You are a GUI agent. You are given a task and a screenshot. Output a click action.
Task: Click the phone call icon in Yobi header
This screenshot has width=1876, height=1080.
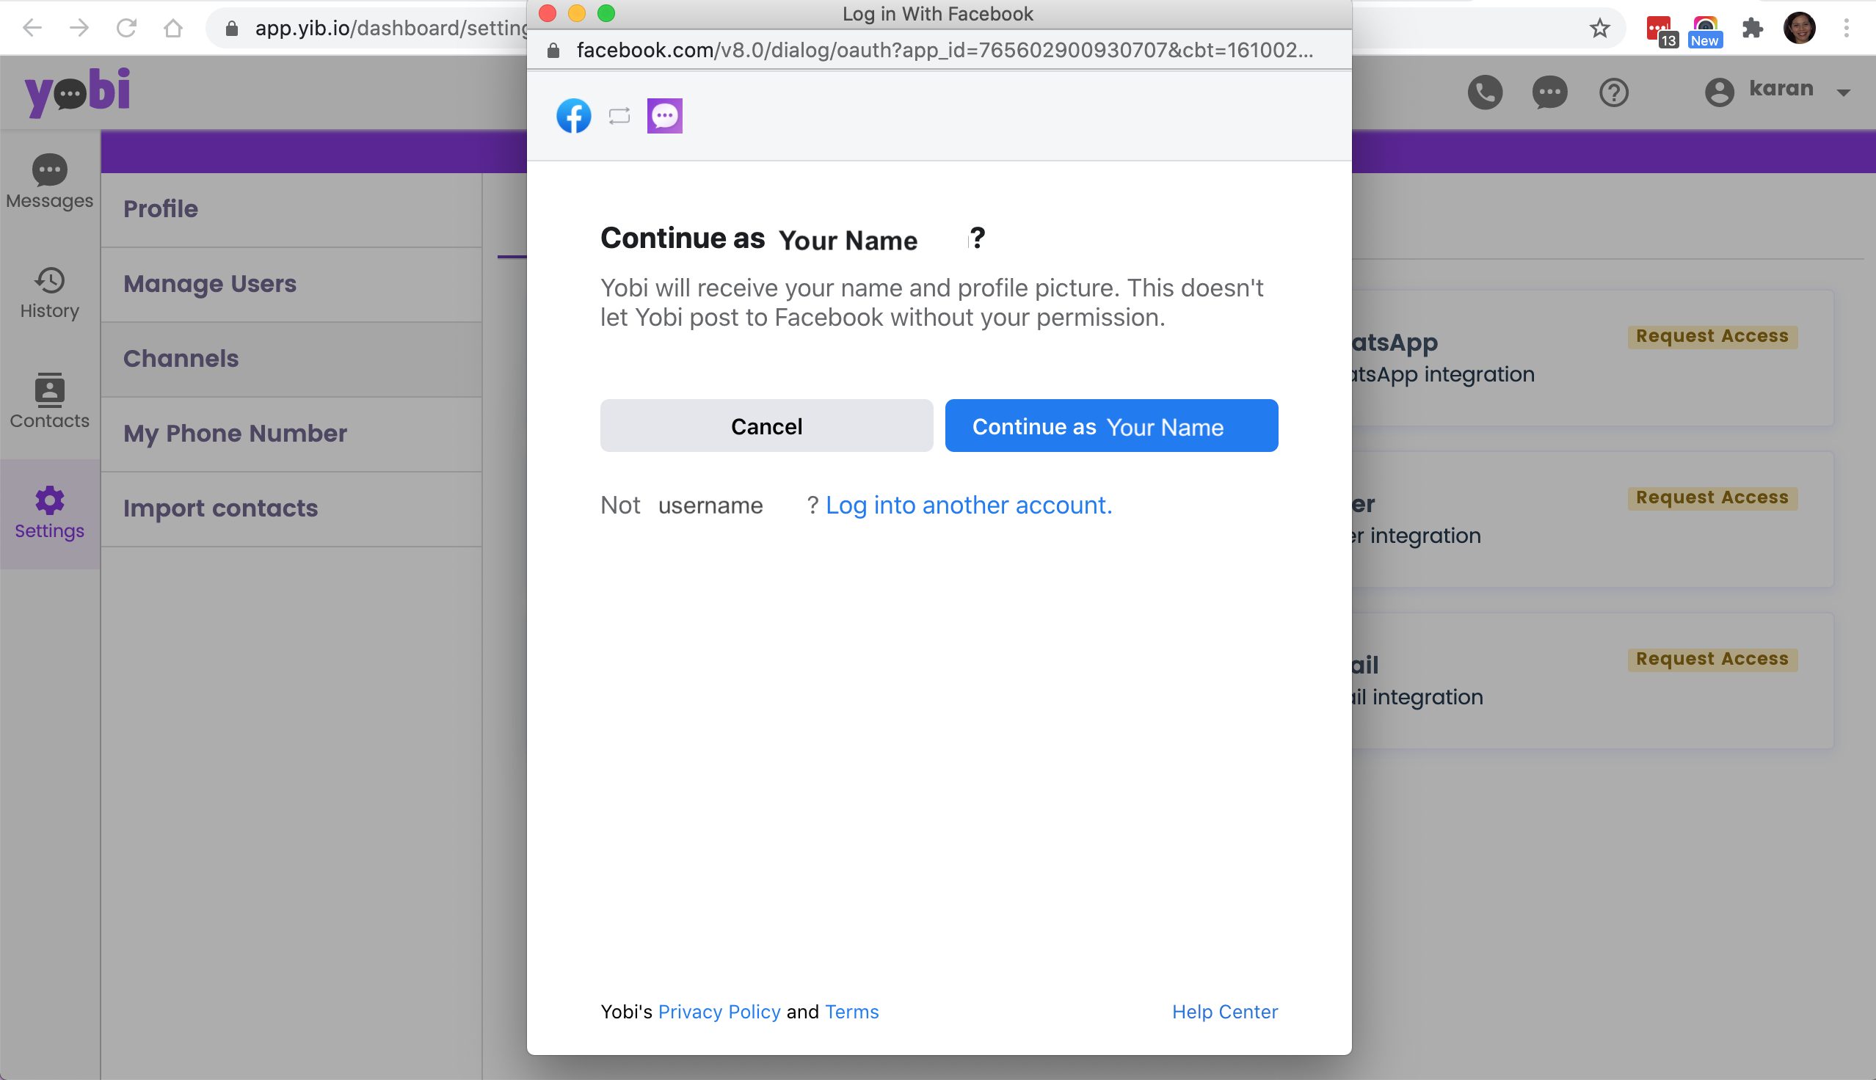[1485, 92]
